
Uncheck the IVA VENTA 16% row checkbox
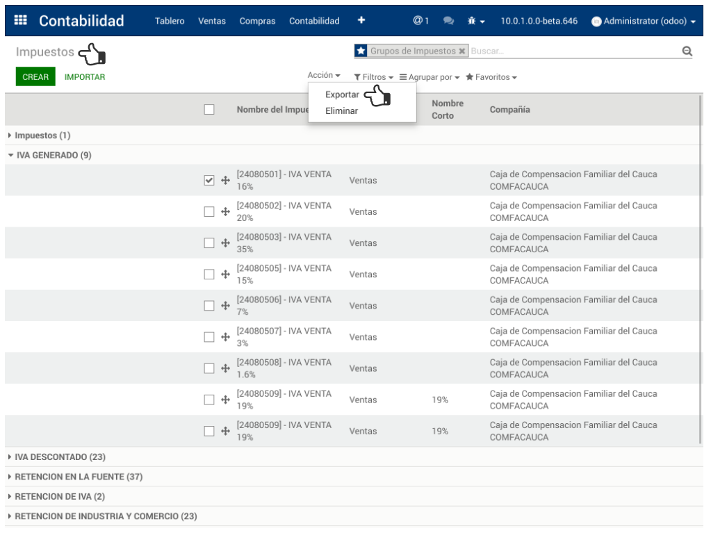pyautogui.click(x=209, y=181)
